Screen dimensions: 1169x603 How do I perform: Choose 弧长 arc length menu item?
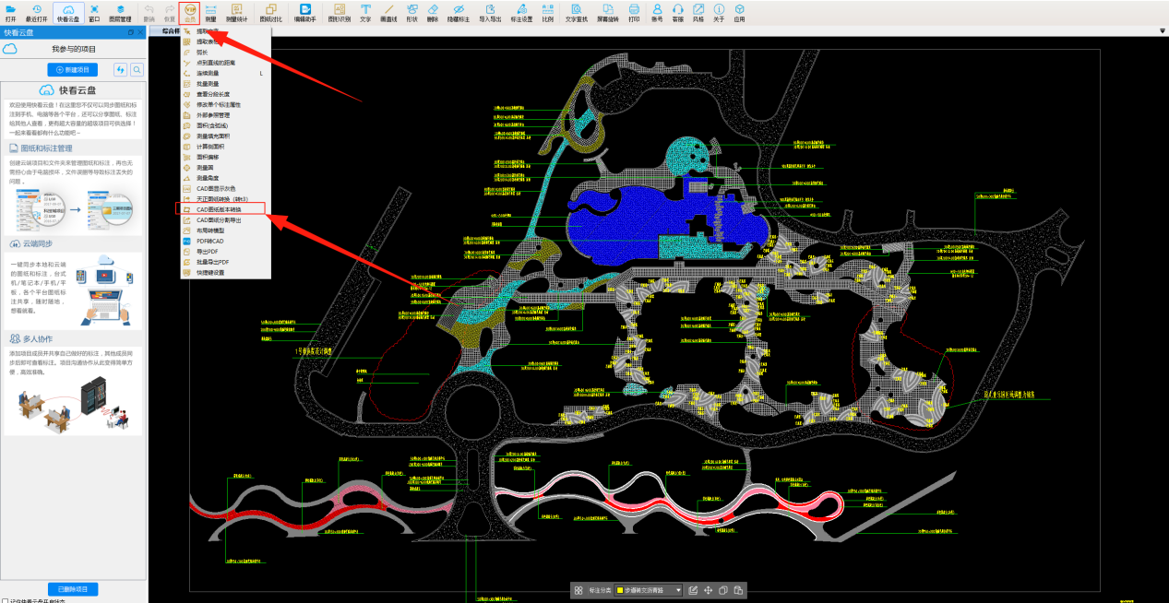(x=225, y=53)
